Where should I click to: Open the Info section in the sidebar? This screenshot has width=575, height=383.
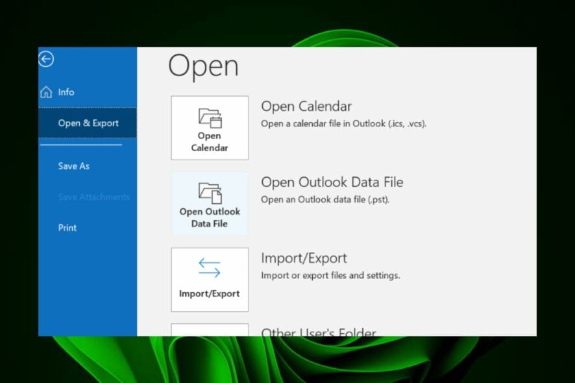click(66, 92)
